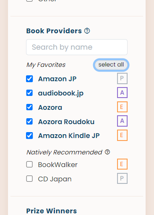Uncheck the audiobook.jp checkbox
This screenshot has height=215, width=154.
(29, 93)
